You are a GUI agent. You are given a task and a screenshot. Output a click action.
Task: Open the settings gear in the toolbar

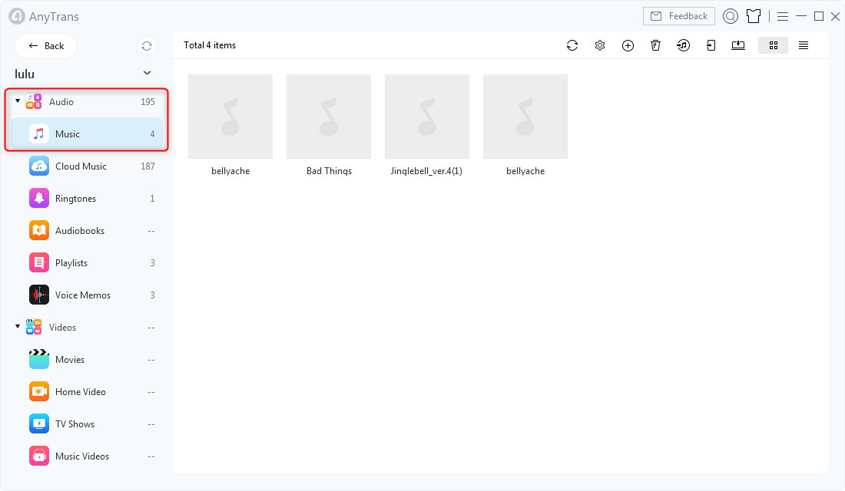600,46
